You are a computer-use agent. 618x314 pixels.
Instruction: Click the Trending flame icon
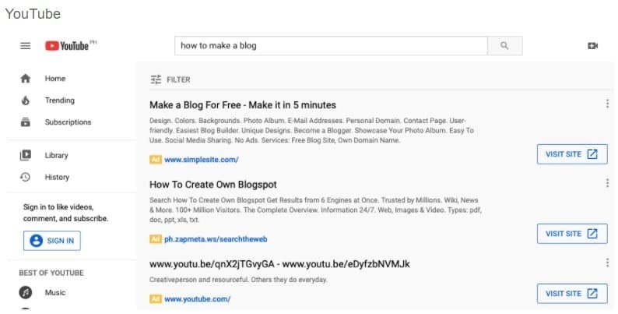pyautogui.click(x=25, y=101)
